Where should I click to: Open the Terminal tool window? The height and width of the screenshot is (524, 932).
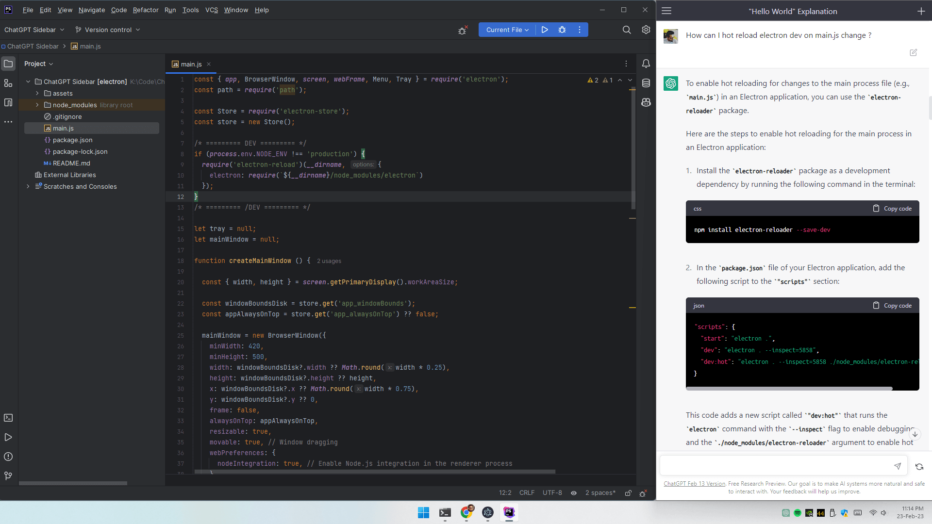(8, 418)
